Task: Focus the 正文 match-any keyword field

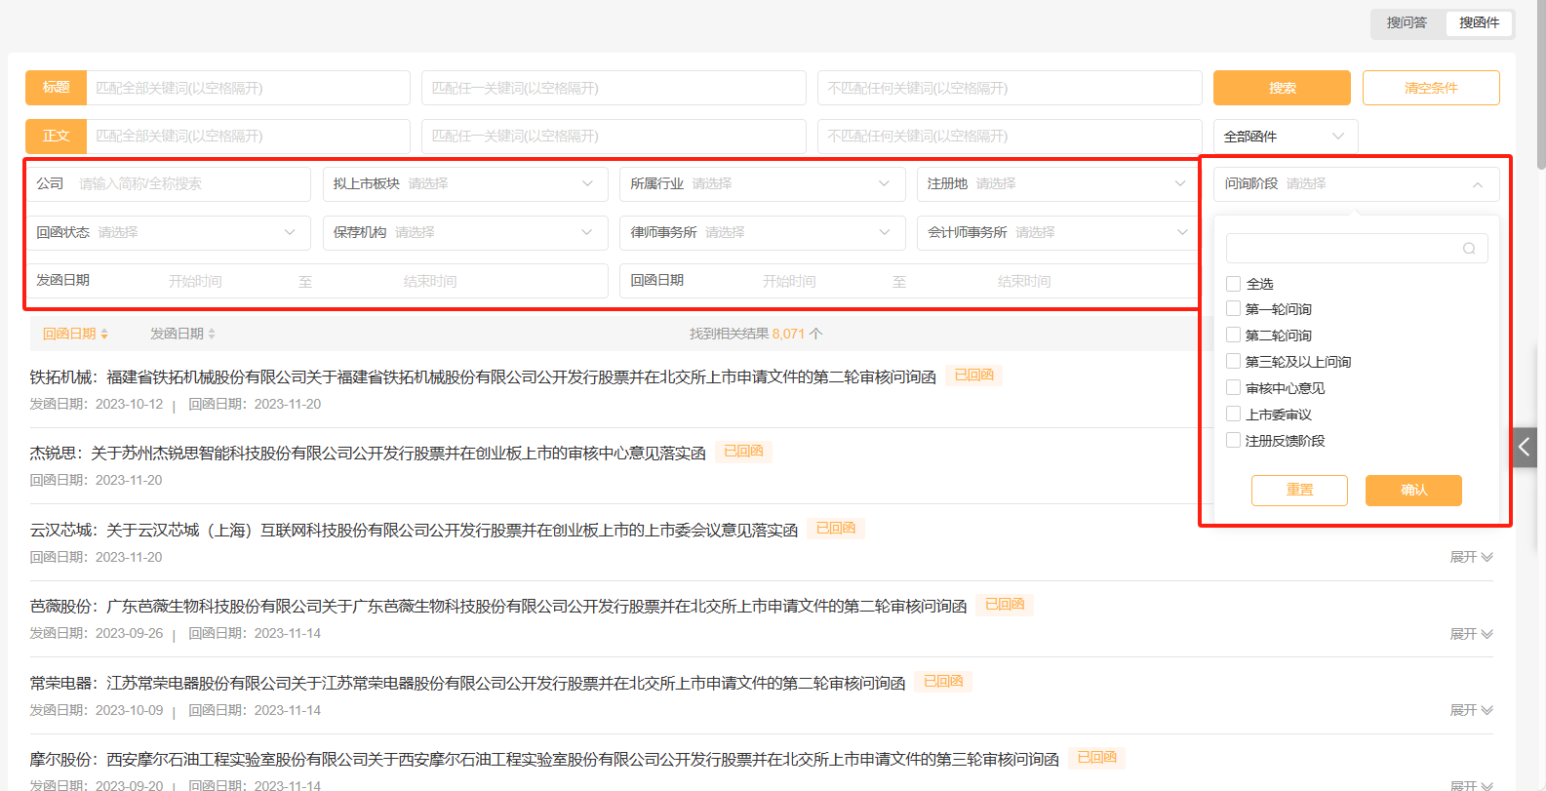Action: pos(614,136)
